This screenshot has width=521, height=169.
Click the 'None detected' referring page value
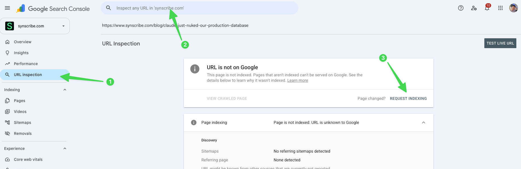(287, 160)
